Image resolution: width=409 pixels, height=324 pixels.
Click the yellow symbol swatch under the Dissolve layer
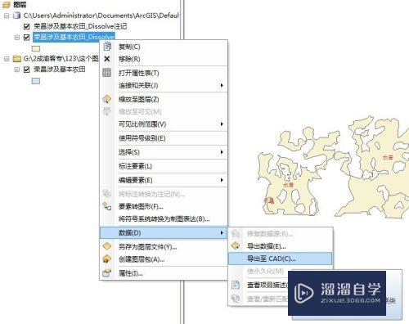tap(36, 48)
